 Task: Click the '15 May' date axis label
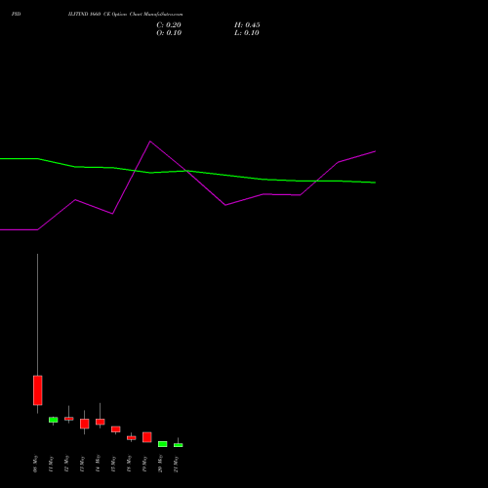(113, 464)
